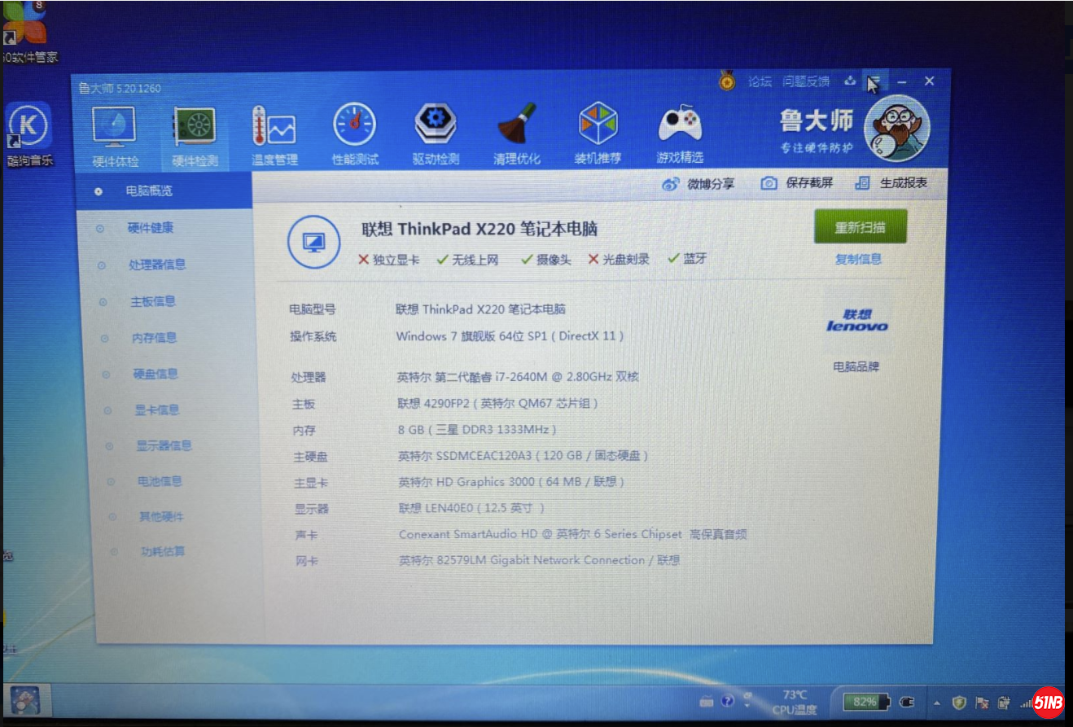Click the SSDMCEAC120A3 main disk value
This screenshot has width=1073, height=727.
click(523, 456)
